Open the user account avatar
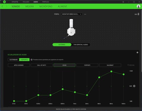This screenshot has height=111, width=142. [138, 6]
